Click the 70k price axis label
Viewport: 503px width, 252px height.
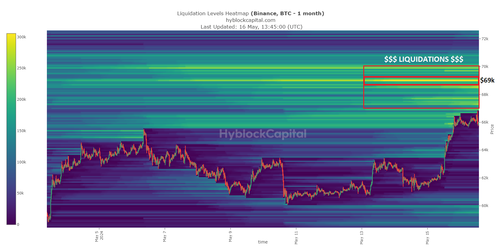click(x=485, y=67)
